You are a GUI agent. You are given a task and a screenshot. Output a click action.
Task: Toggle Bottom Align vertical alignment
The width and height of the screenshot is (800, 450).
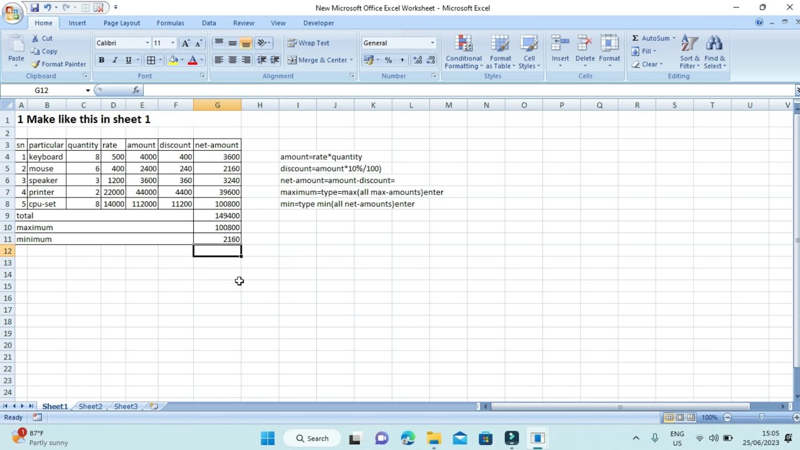246,43
